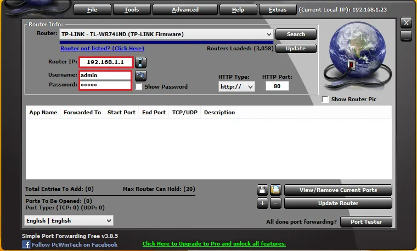Launch the Port Tester
This screenshot has height=251, width=417.
tap(366, 222)
